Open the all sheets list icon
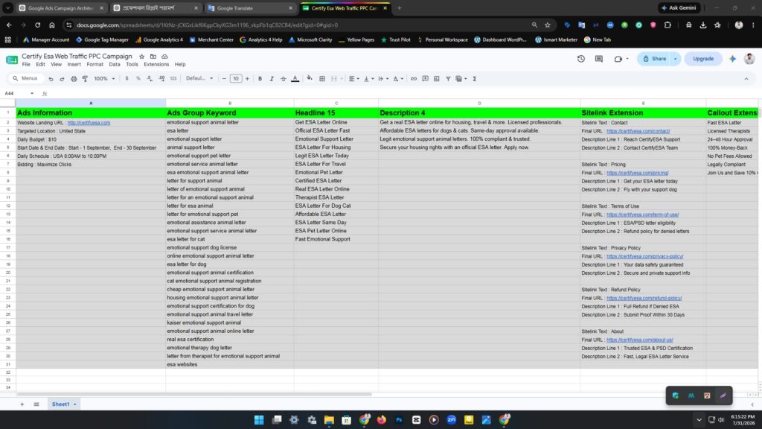Image resolution: width=762 pixels, height=429 pixels. point(36,404)
